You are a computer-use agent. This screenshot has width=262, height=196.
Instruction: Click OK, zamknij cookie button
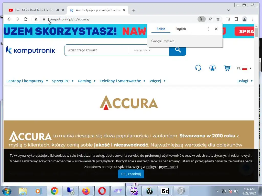[x=131, y=174]
